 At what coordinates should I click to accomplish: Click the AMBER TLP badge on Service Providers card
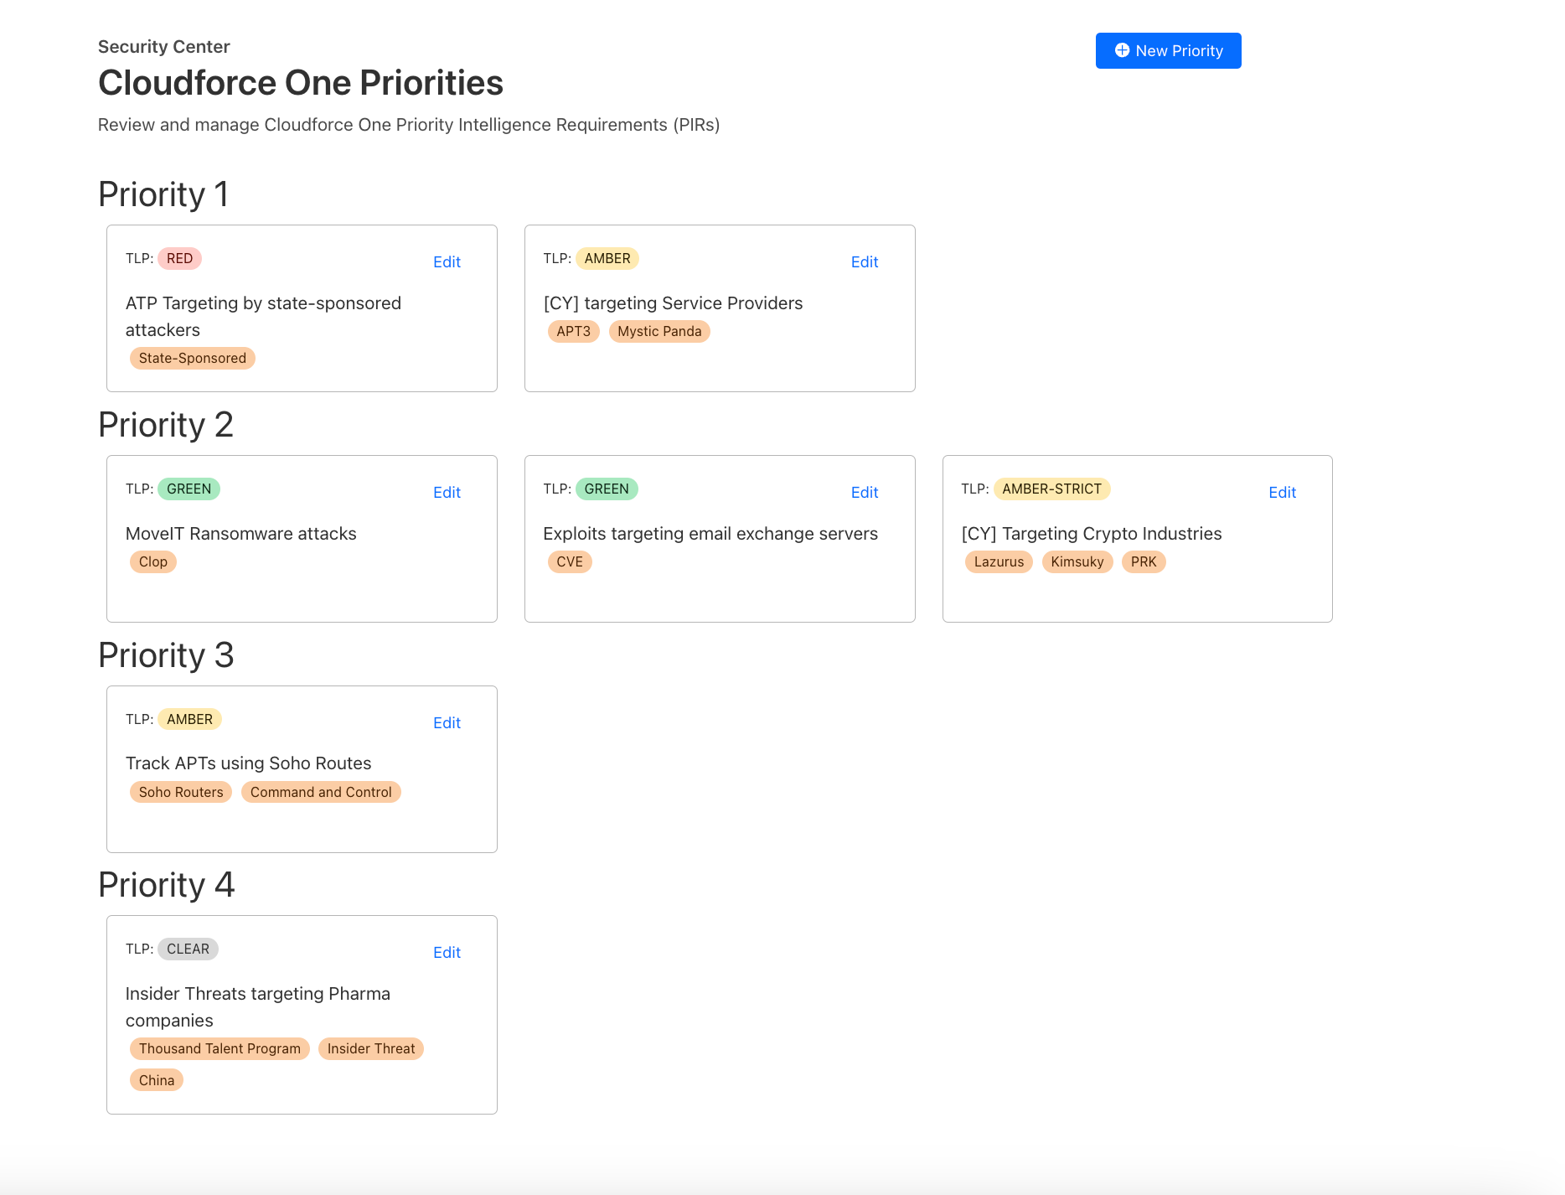coord(607,258)
